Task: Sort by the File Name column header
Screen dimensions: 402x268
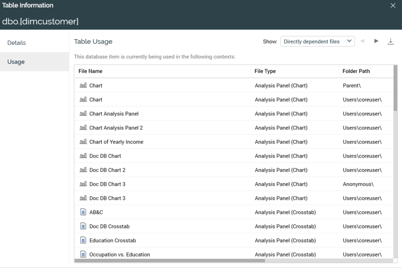Action: [x=90, y=71]
